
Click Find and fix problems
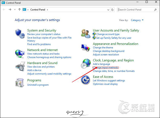point(39,44)
